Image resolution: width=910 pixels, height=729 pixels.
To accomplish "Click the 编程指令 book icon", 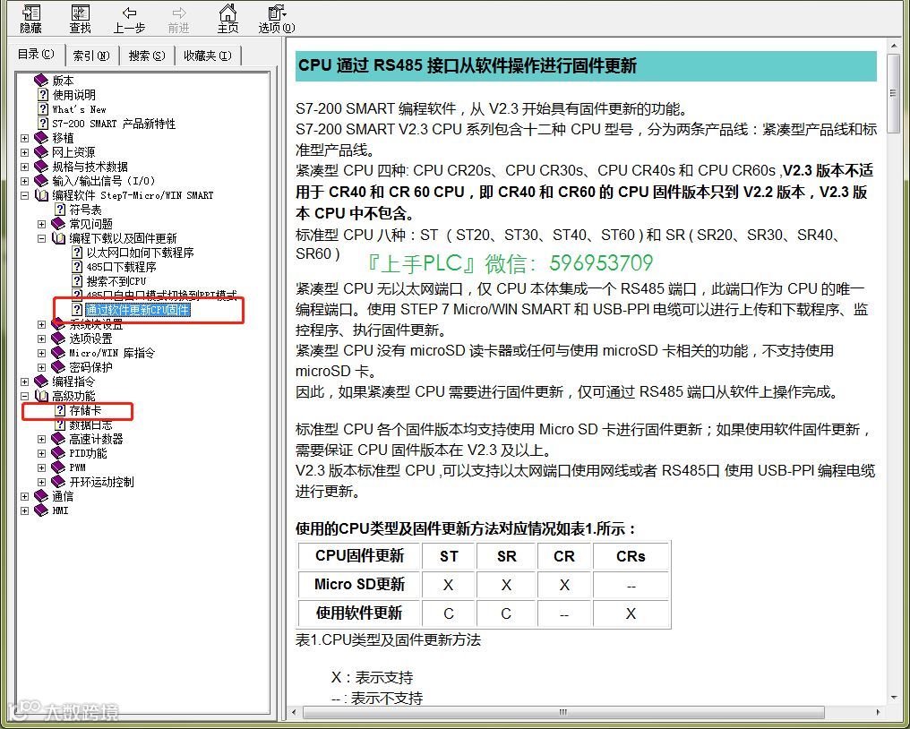I will point(40,382).
